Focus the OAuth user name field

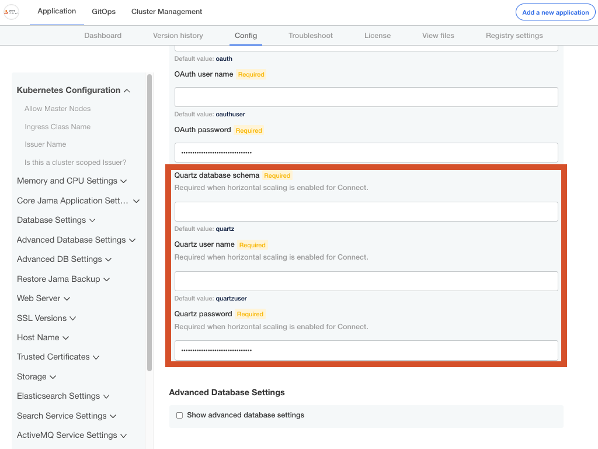click(x=367, y=98)
